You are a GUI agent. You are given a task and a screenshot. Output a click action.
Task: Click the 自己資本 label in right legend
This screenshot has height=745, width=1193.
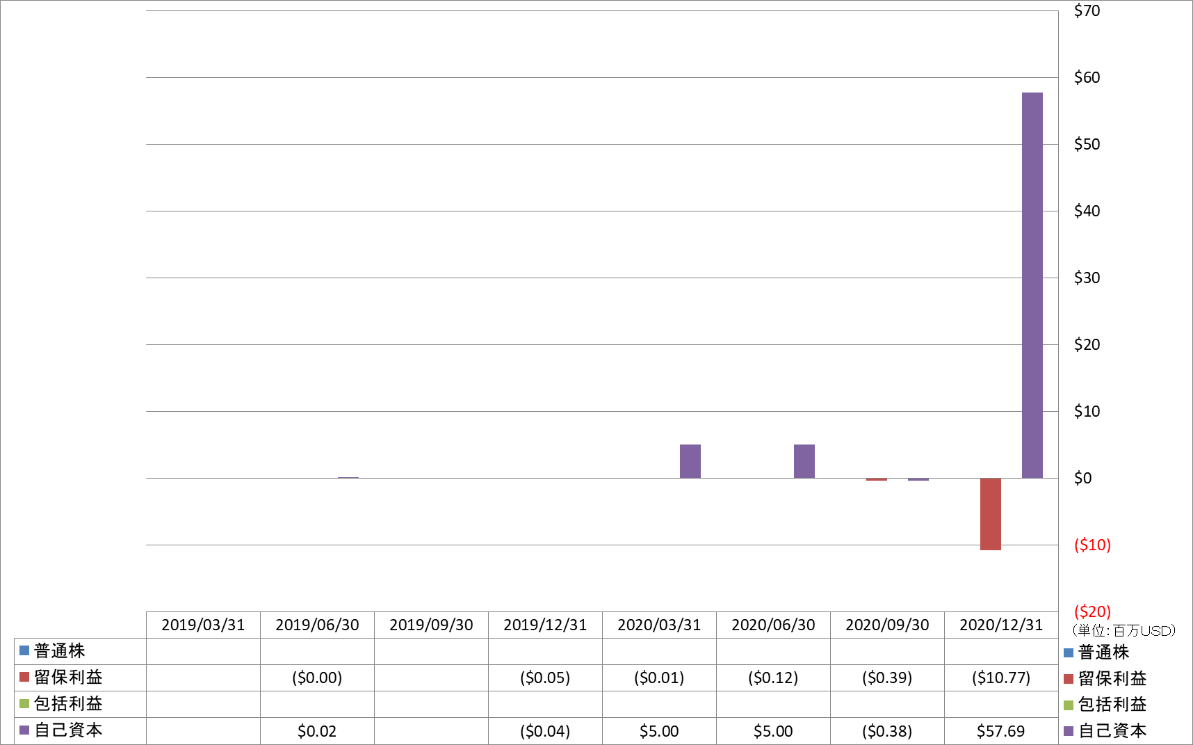click(1112, 731)
